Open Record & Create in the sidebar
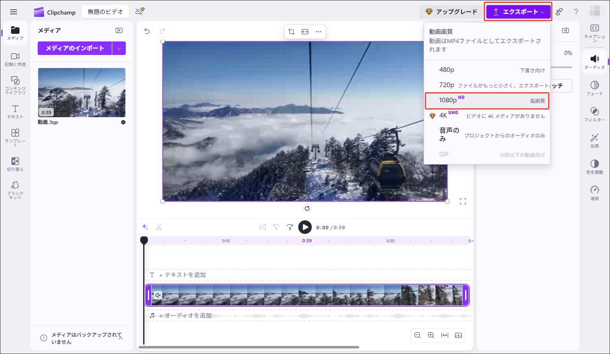 (15, 60)
